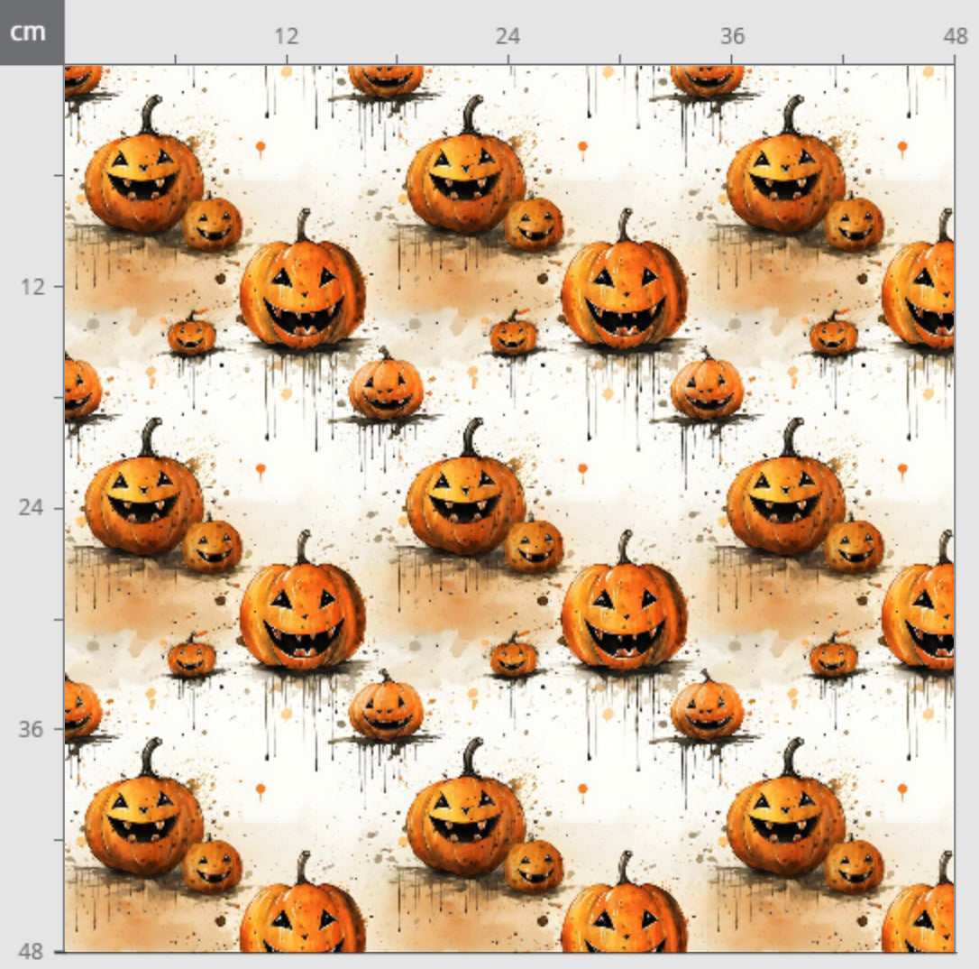Click unlabeled horizontal ruler tick between 36 and 48
This screenshot has height=969, width=979.
pos(843,59)
